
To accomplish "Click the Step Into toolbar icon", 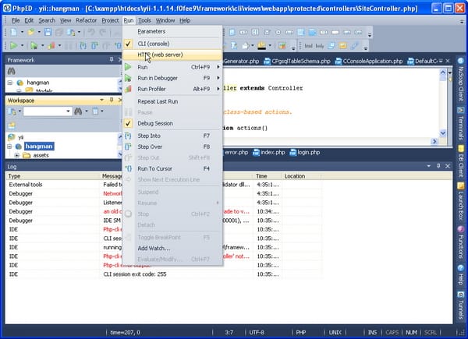I will point(83,46).
